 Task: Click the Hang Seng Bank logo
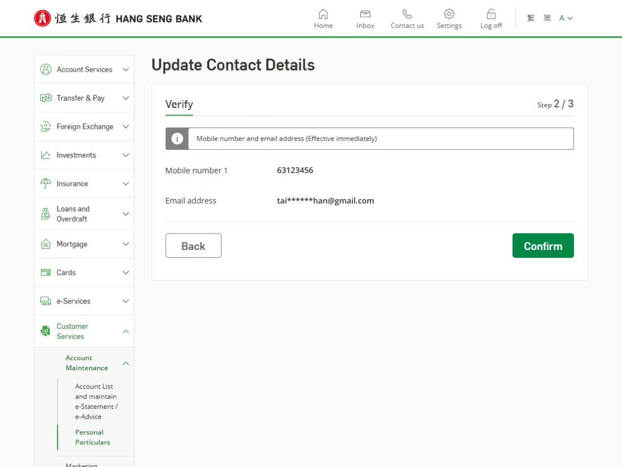[118, 18]
